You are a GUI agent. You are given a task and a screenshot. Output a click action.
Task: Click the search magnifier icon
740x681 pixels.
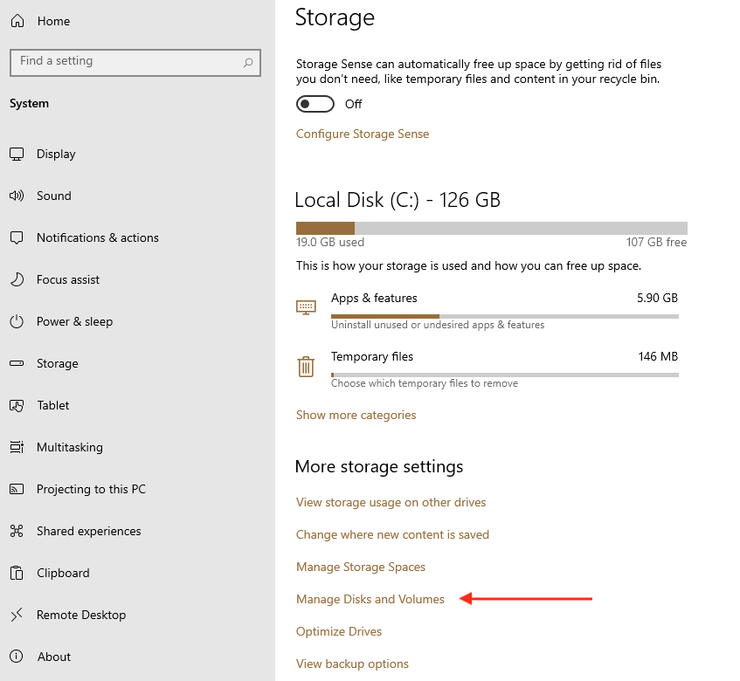click(248, 62)
